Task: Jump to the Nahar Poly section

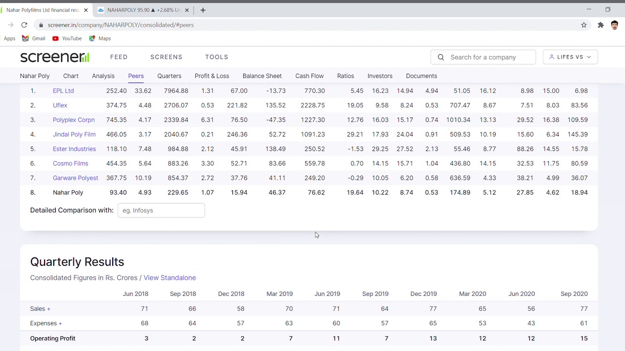Action: (x=35, y=76)
